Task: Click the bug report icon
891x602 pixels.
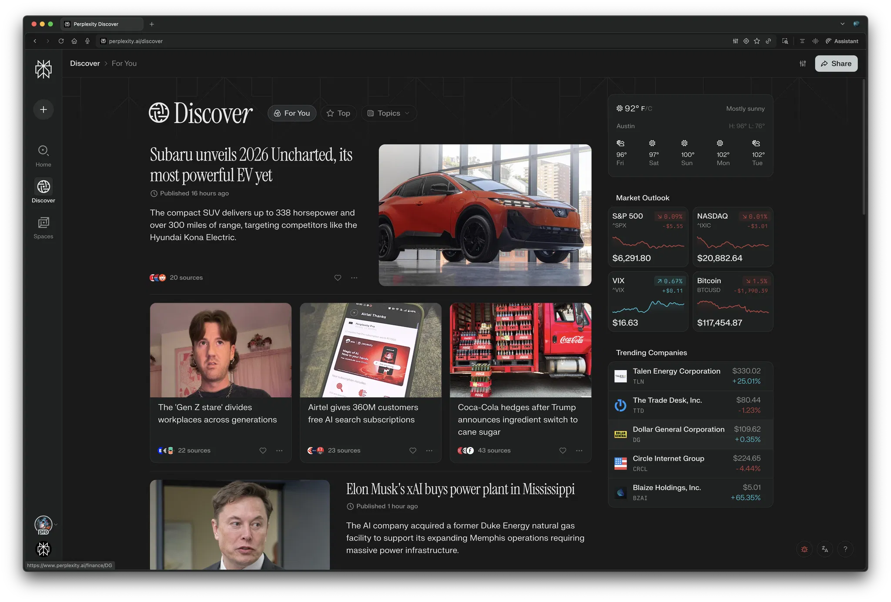Action: pos(804,549)
